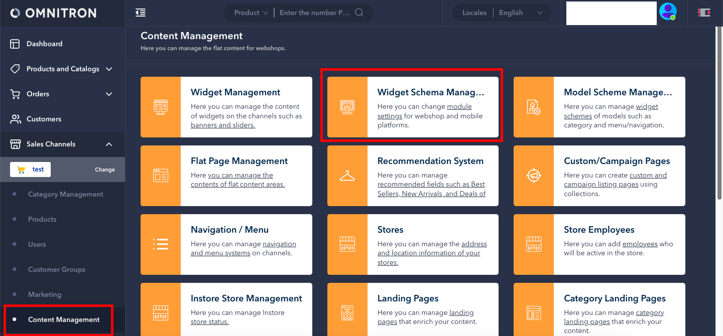Open the Customer Groups submenu item
The height and width of the screenshot is (336, 723).
click(x=57, y=269)
